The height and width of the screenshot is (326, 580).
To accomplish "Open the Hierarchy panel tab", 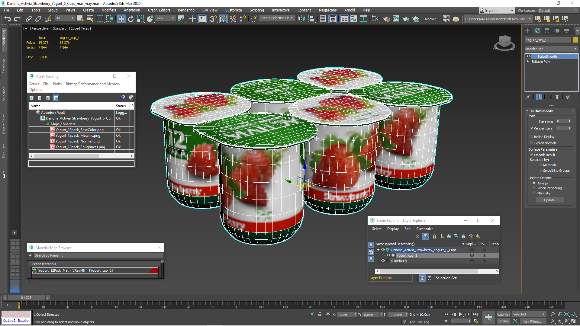I will [547, 31].
